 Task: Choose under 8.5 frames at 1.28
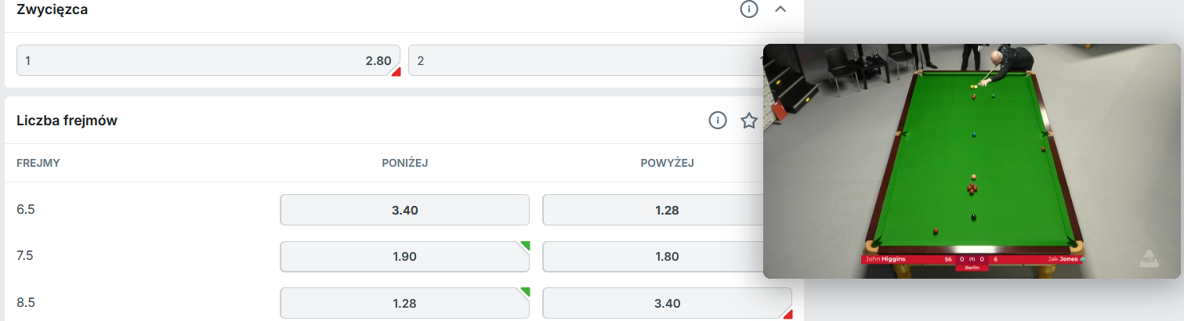pyautogui.click(x=404, y=303)
